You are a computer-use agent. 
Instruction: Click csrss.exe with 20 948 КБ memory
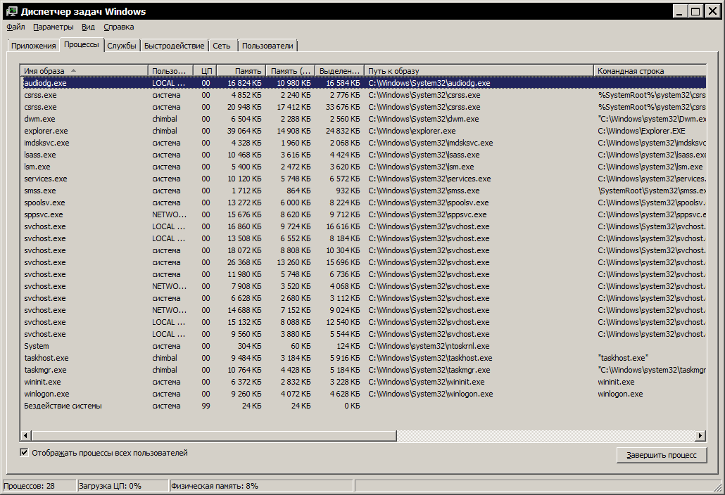pyautogui.click(x=364, y=107)
